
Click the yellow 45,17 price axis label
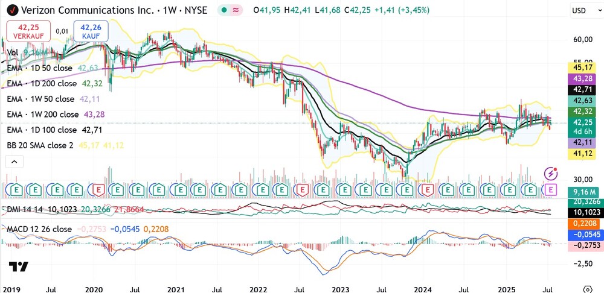(582, 68)
